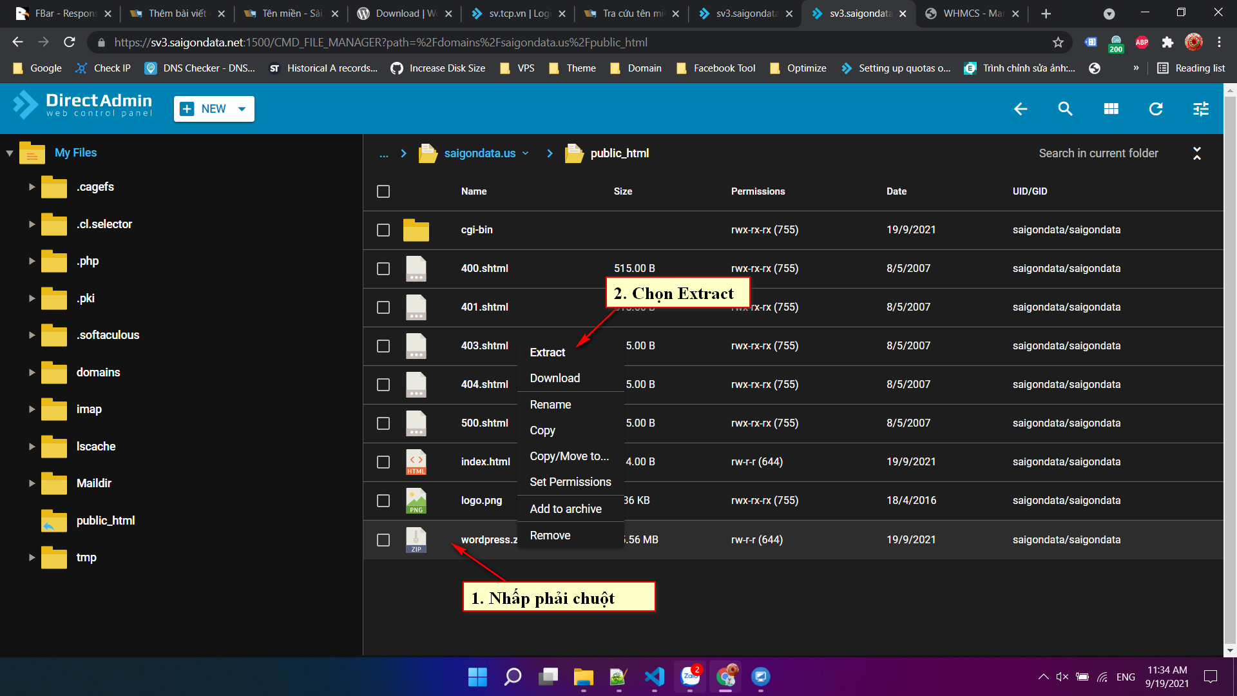This screenshot has height=696, width=1237.
Task: Check the 404.shtml row checkbox
Action: pos(383,385)
